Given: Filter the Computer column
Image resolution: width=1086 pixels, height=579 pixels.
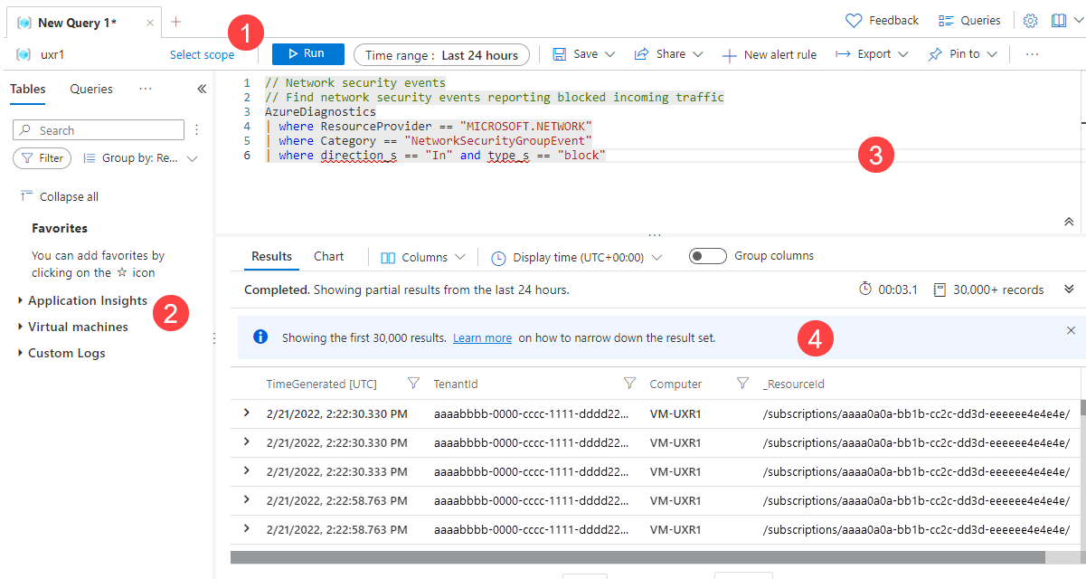Looking at the screenshot, I should tap(742, 384).
